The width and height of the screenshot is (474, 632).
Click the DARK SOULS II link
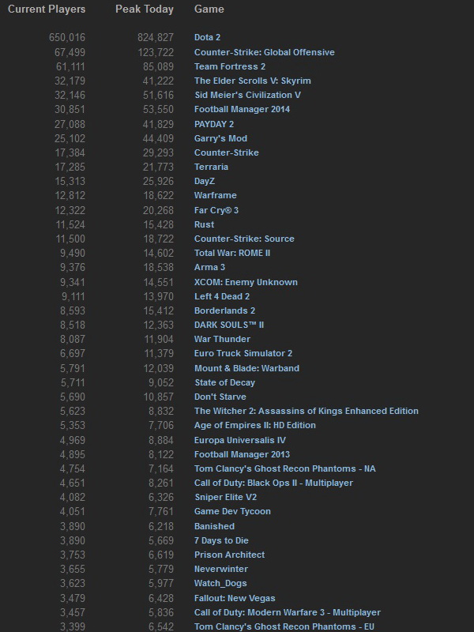[229, 325]
